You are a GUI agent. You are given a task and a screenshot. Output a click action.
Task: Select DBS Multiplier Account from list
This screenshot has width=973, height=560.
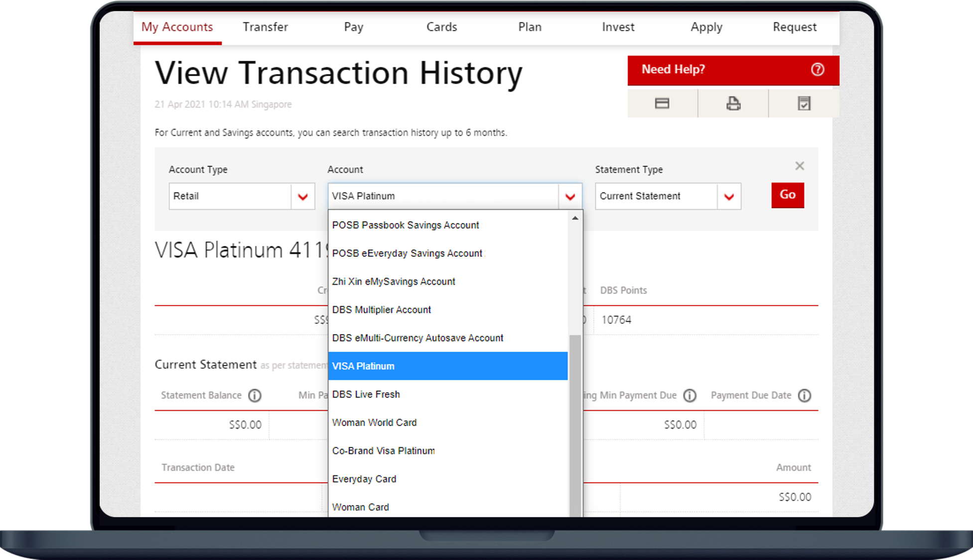coord(382,310)
